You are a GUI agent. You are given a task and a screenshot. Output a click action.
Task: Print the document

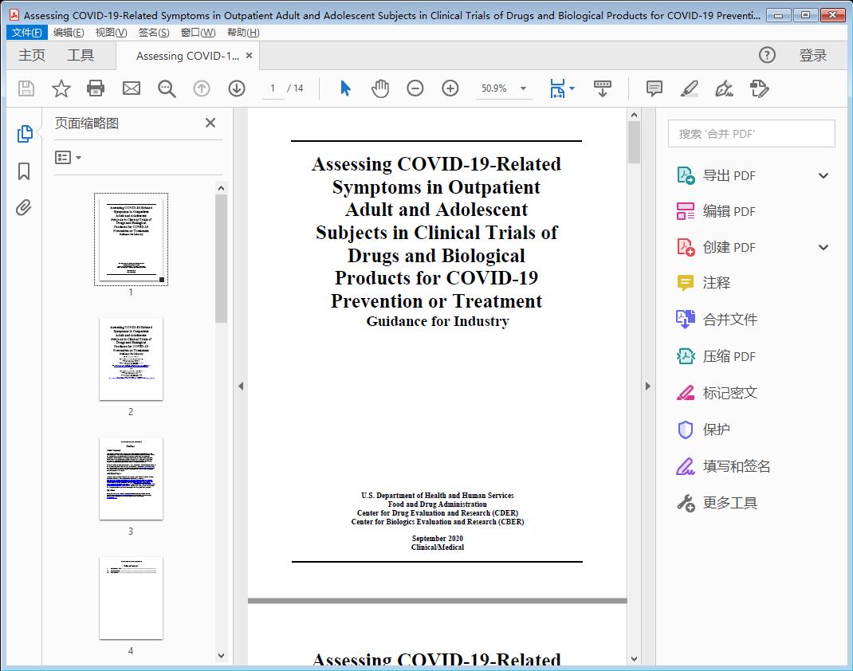96,88
